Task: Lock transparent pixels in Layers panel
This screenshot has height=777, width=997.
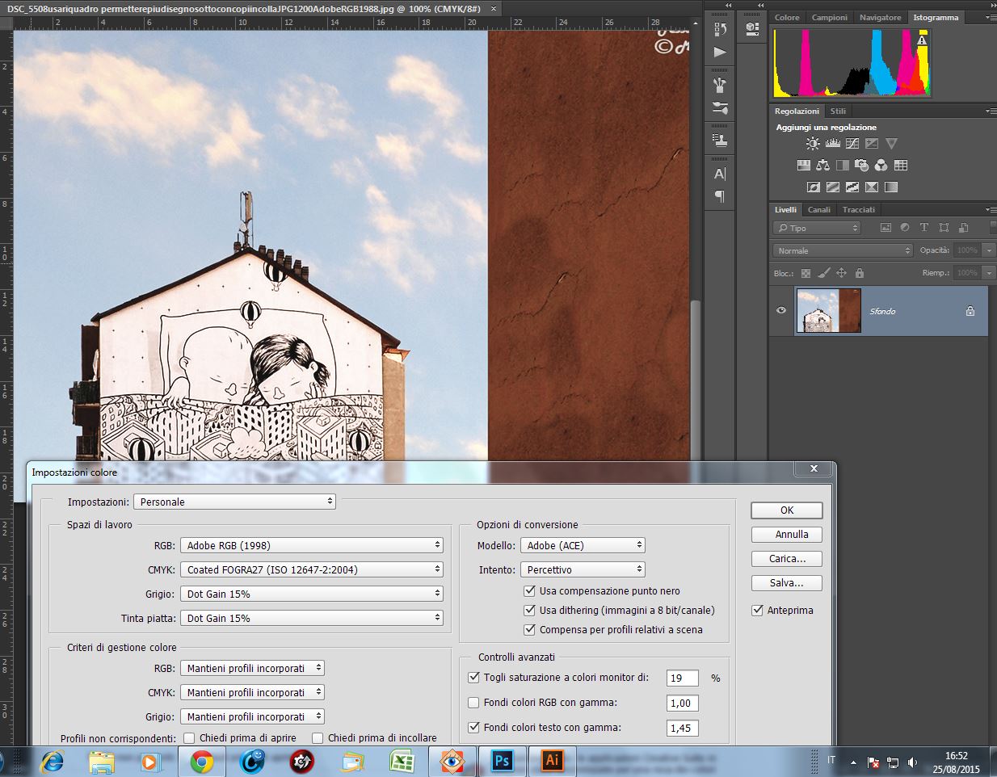Action: click(x=805, y=273)
